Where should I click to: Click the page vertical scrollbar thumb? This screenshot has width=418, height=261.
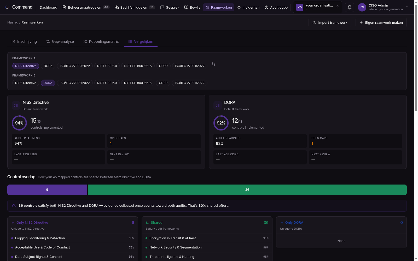[416, 57]
